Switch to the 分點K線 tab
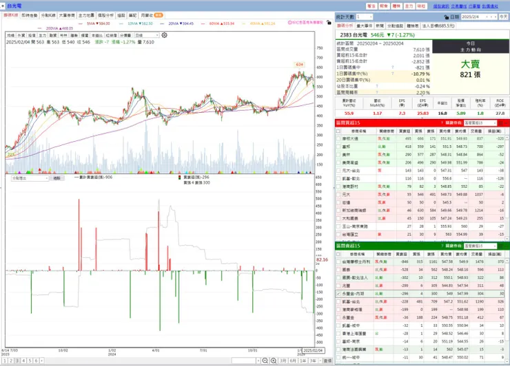Screen dimensions: 510x366 point(48,15)
